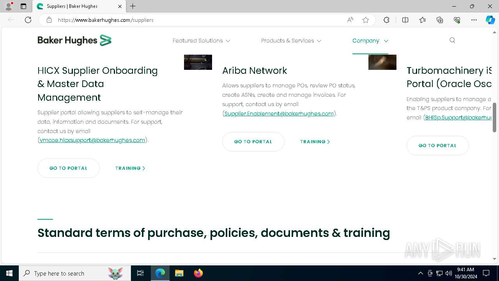Open the Favorites list
The width and height of the screenshot is (499, 281).
[x=423, y=20]
